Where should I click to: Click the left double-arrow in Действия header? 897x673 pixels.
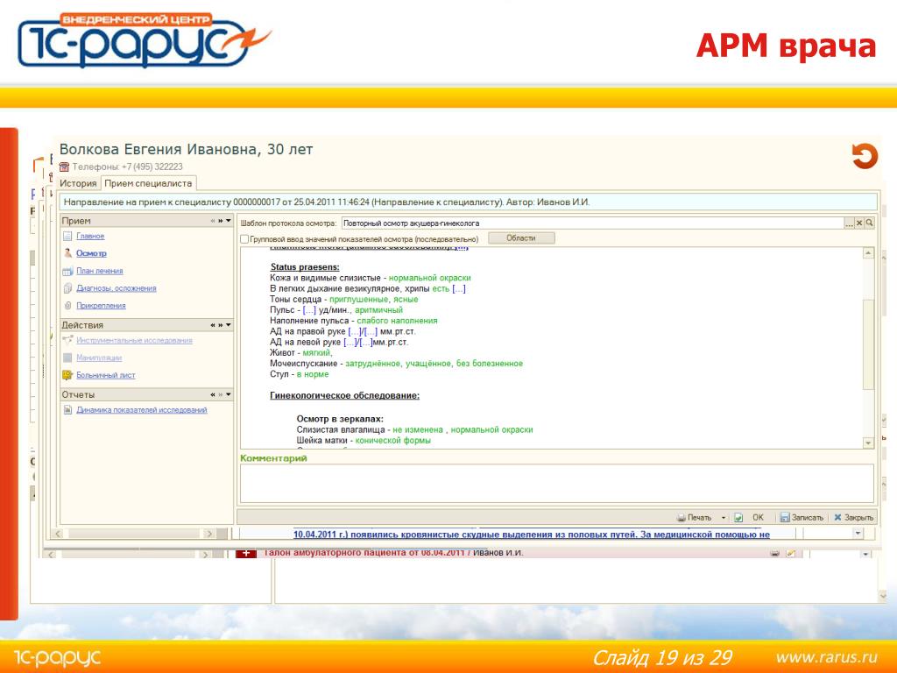(213, 325)
